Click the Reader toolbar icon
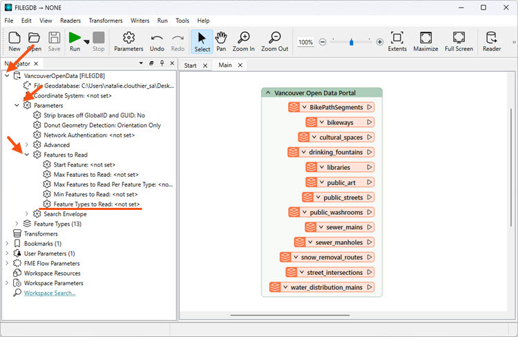 tap(492, 41)
